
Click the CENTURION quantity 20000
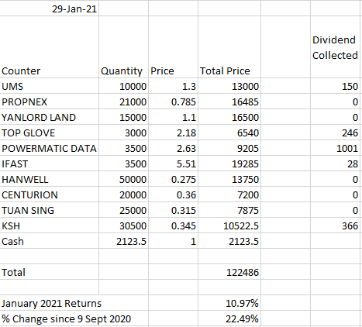[123, 194]
